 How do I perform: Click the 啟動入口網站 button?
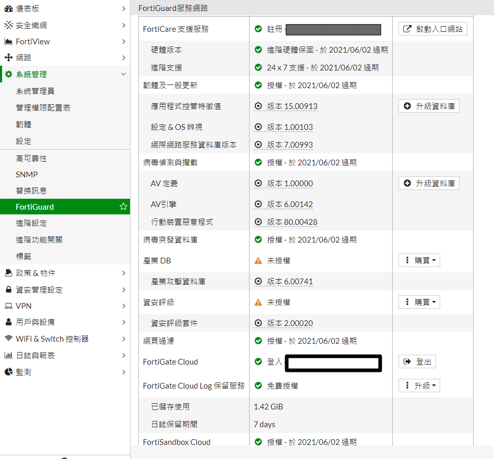pyautogui.click(x=432, y=29)
